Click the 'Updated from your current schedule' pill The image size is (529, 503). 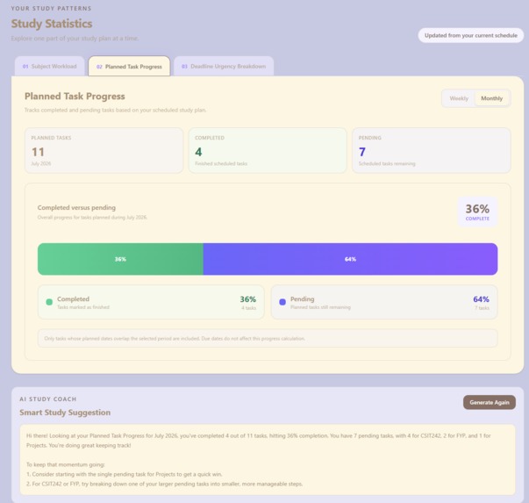[470, 35]
